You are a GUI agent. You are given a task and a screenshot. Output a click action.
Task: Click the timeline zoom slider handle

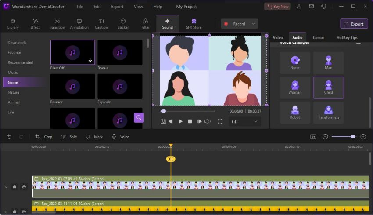pyautogui.click(x=353, y=137)
